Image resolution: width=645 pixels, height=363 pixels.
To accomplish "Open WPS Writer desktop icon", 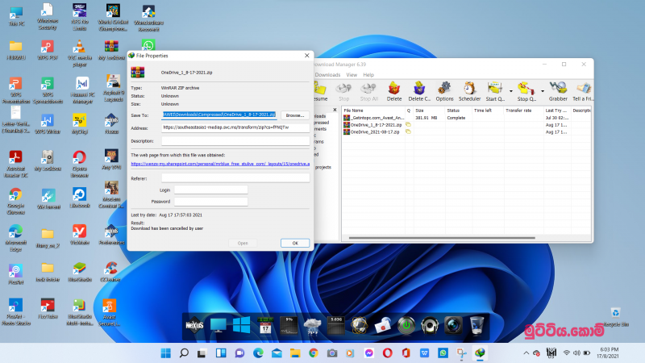I will pos(48,124).
